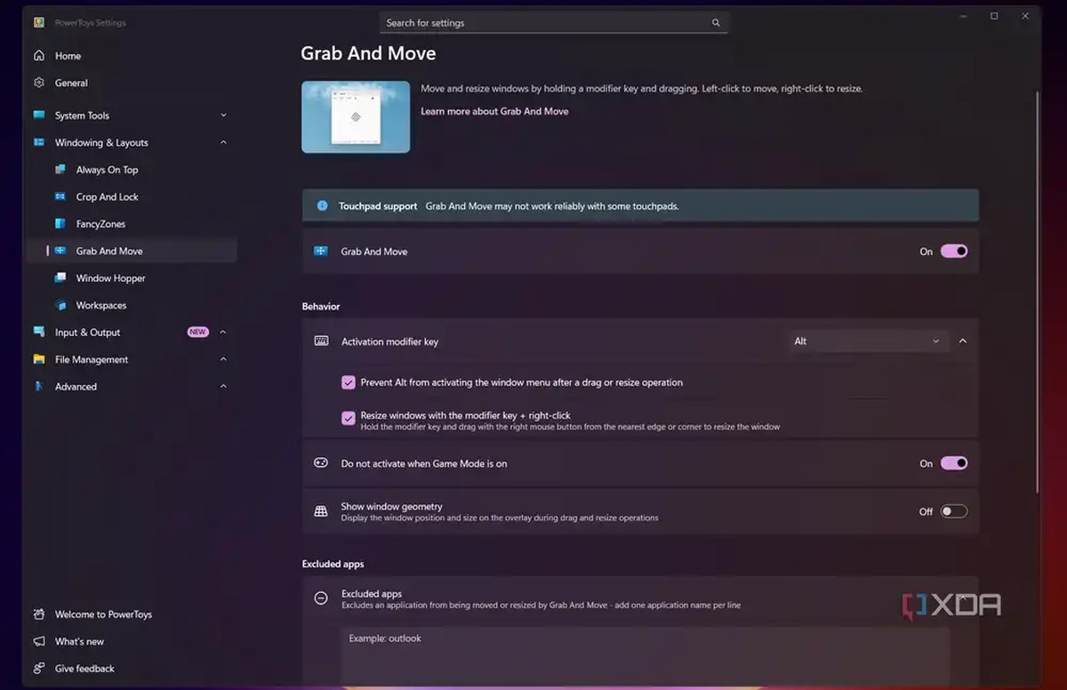Image resolution: width=1067 pixels, height=690 pixels.
Task: Click the General gear icon
Action: (39, 83)
